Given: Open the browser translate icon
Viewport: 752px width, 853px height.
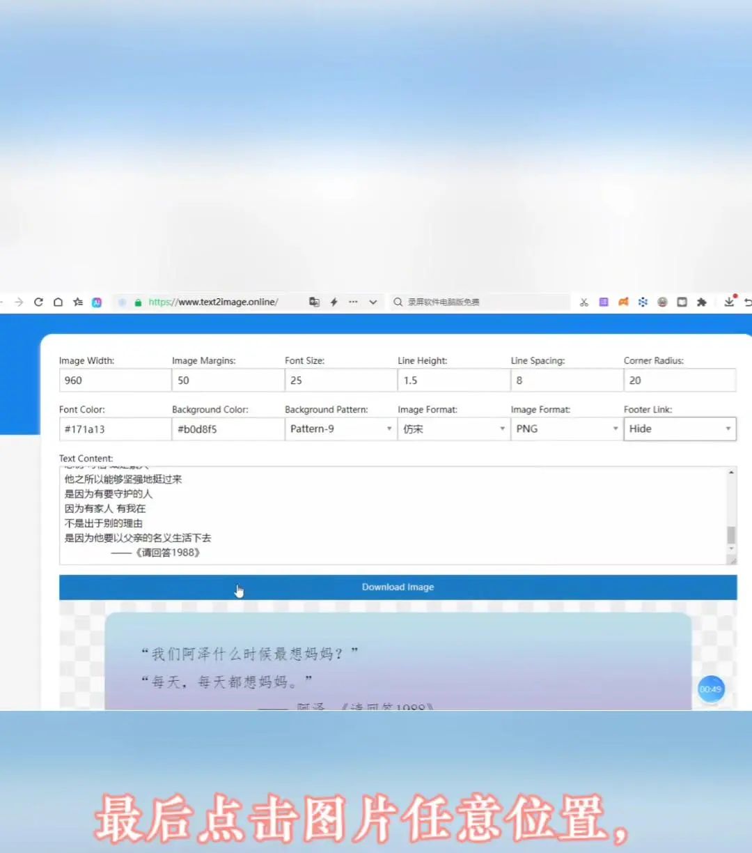Looking at the screenshot, I should [314, 302].
